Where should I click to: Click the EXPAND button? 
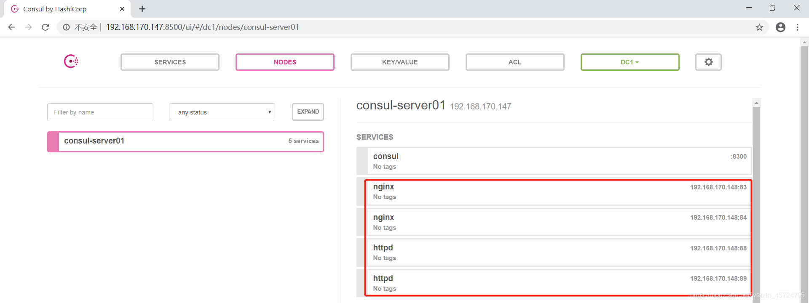(x=308, y=112)
